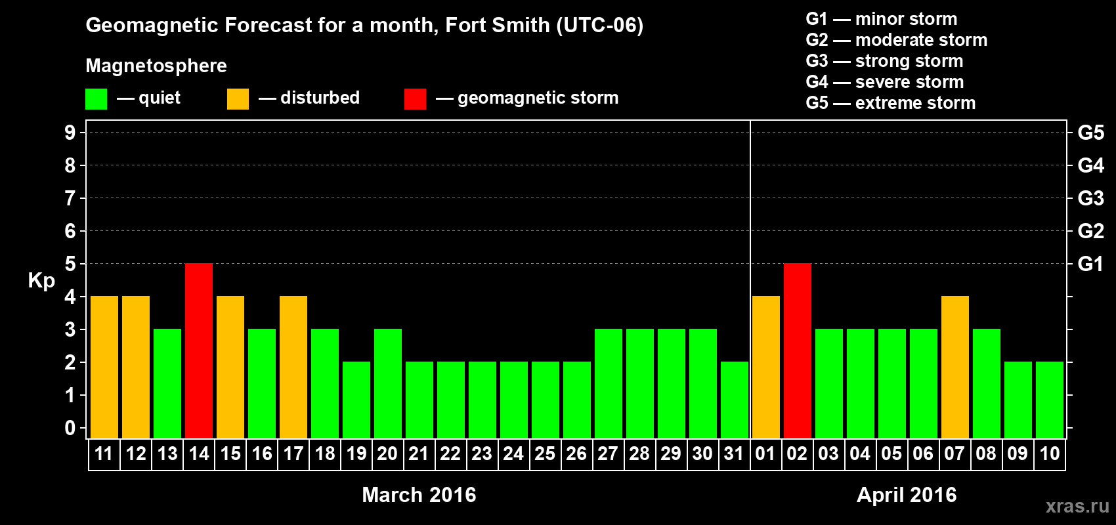
Task: Select the green bar for April 10
Action: click(x=1050, y=400)
